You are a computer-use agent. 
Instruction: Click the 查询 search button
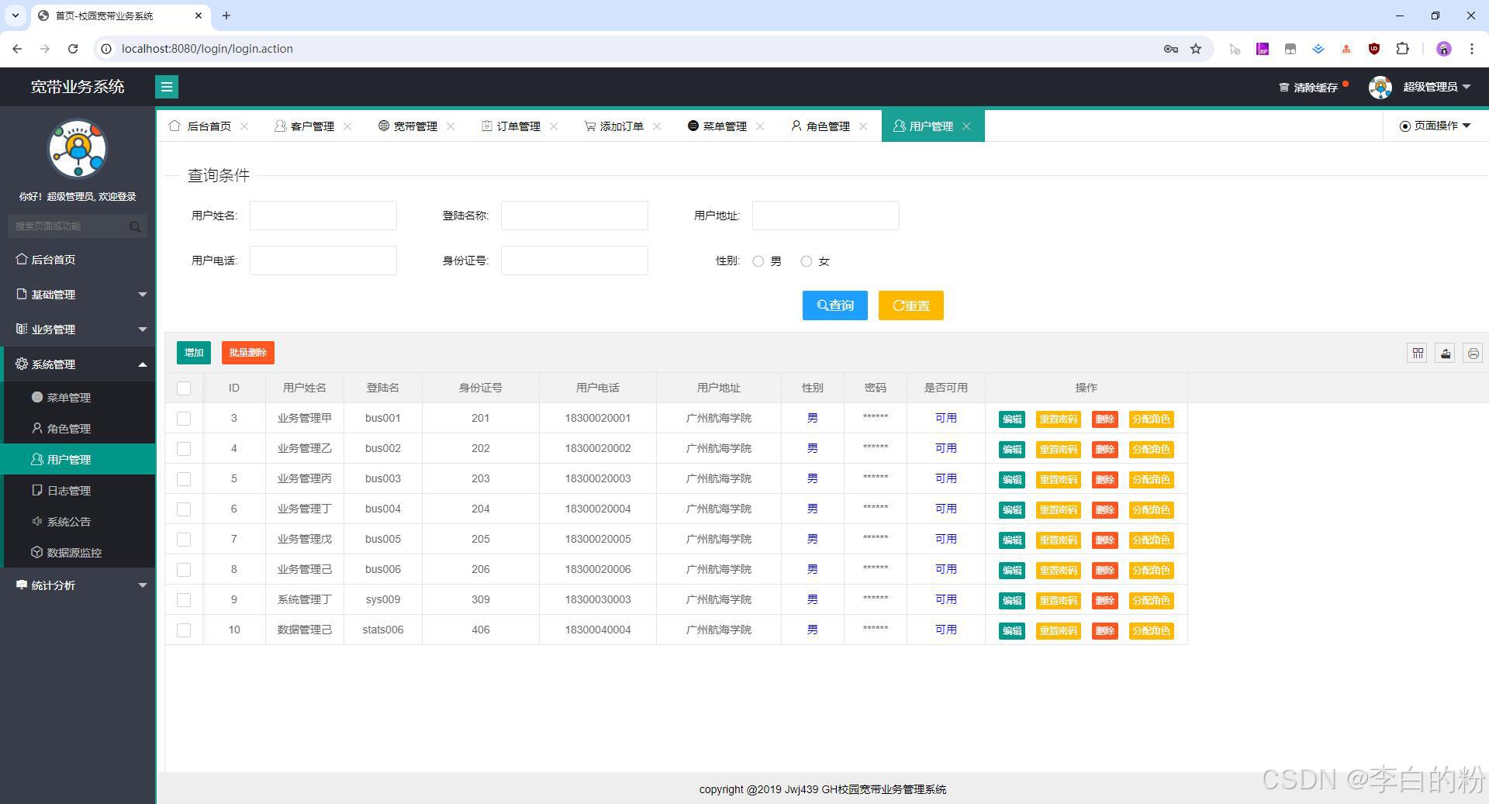coord(835,305)
